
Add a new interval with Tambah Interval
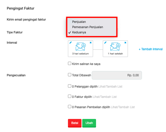click(151, 49)
